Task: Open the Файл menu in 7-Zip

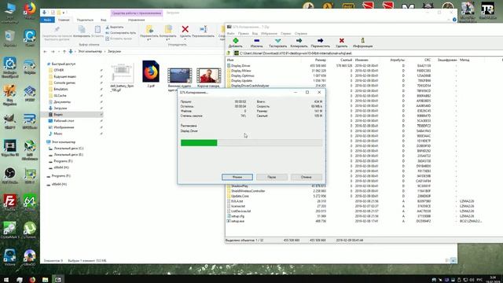Action: 230,33
